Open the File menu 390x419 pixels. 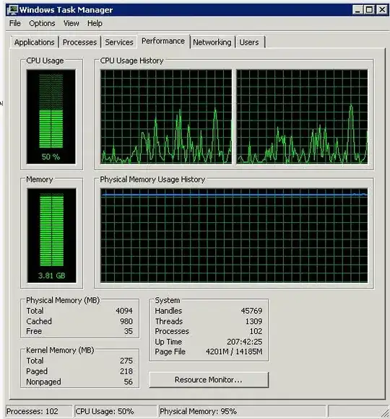point(15,24)
